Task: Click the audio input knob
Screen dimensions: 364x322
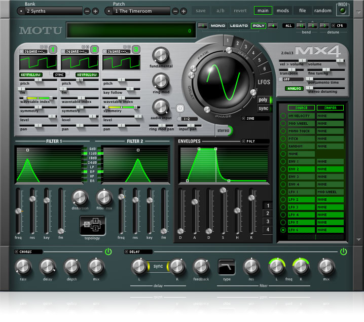Action: 160,108
